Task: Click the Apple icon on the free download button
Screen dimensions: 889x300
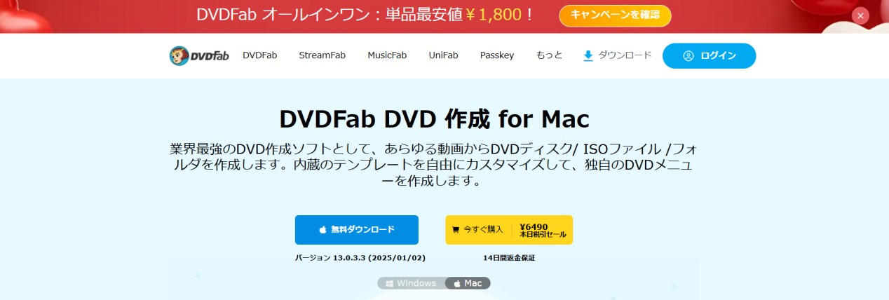Action: coord(323,229)
